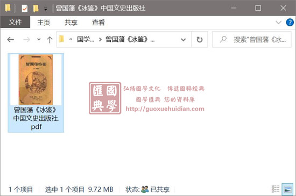Expand hidden path with double chevron
The width and height of the screenshot is (296, 196).
pyautogui.click(x=71, y=39)
